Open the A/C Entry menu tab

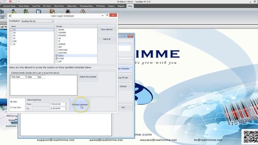pos(47,6)
